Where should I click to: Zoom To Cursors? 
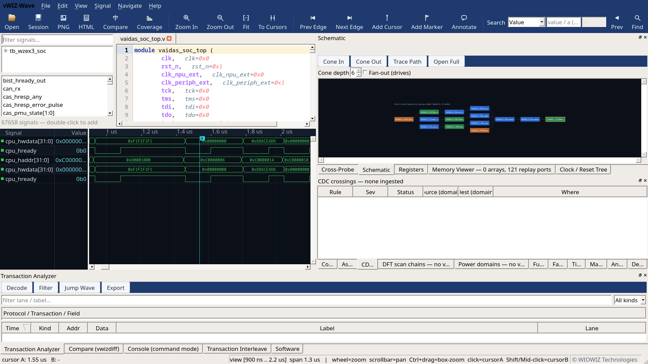272,22
